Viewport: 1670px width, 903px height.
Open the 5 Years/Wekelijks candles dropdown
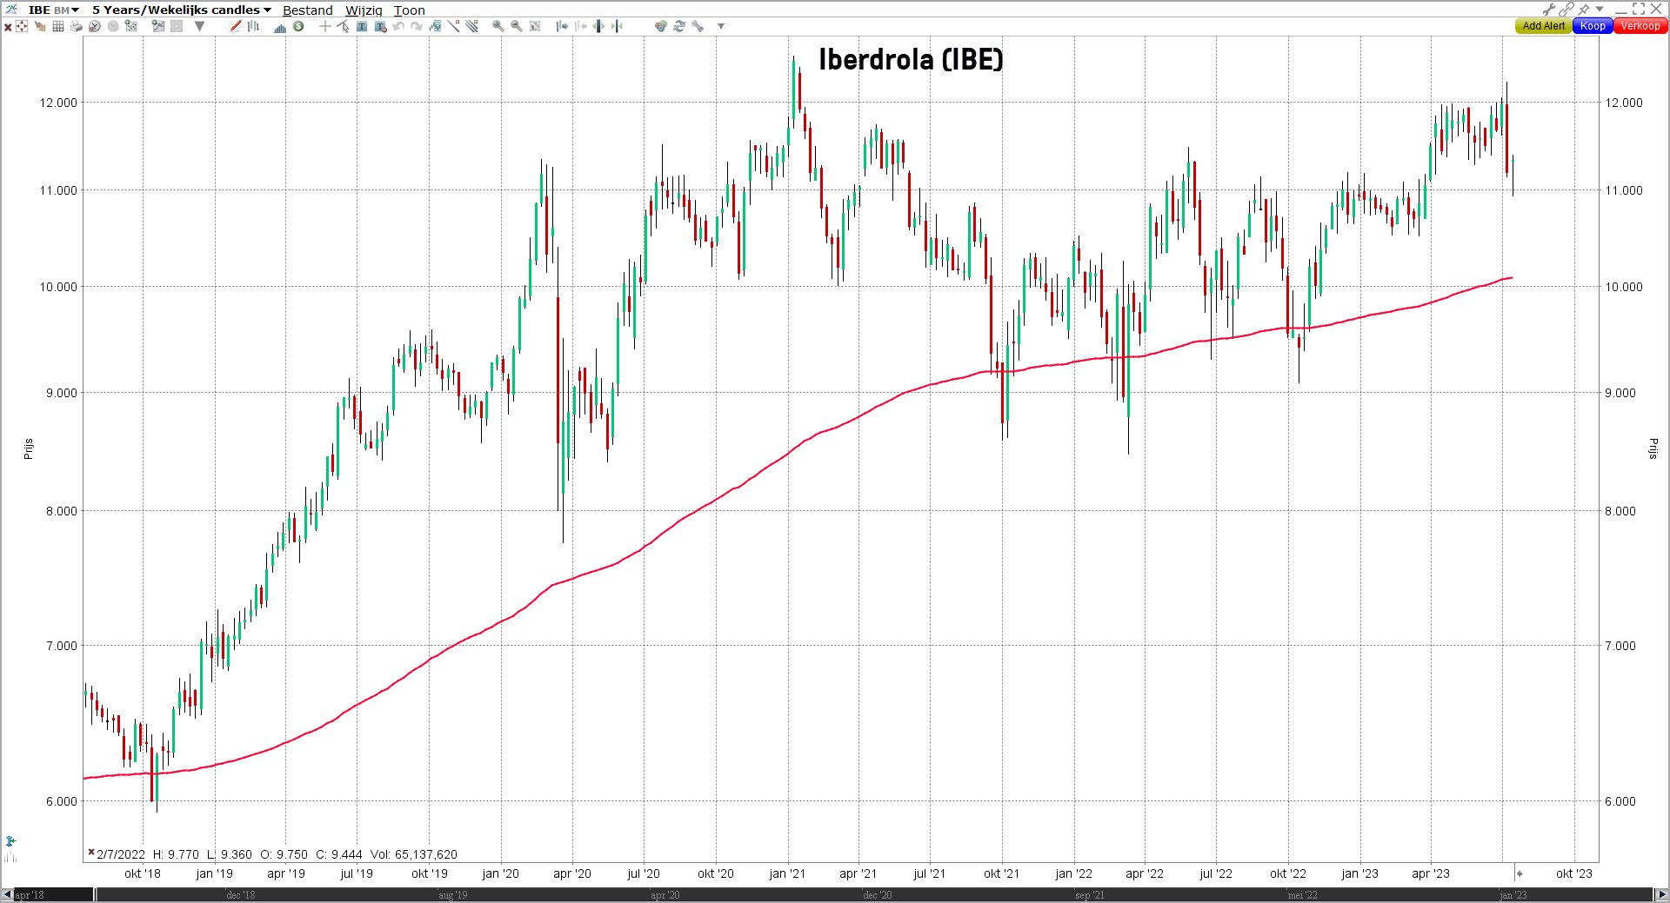pyautogui.click(x=182, y=10)
